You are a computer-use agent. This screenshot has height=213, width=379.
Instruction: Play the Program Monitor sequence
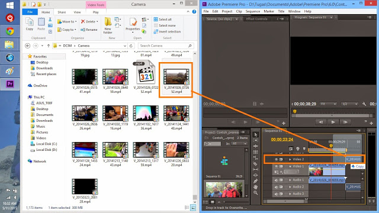pyautogui.click(x=333, y=122)
